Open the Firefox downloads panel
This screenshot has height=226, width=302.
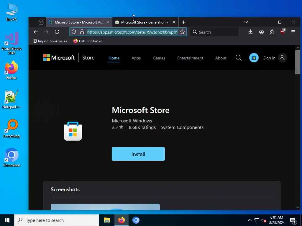point(250,32)
